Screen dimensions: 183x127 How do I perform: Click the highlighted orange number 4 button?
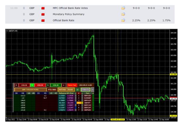point(79,103)
